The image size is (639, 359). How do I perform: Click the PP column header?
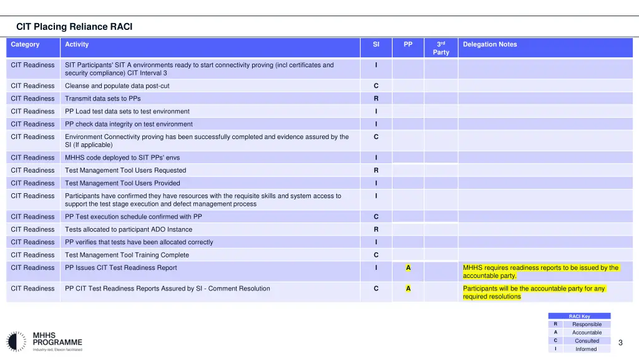tap(407, 44)
